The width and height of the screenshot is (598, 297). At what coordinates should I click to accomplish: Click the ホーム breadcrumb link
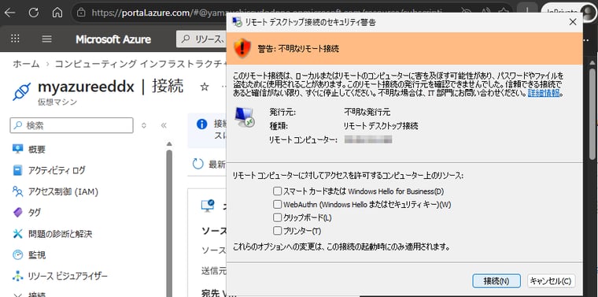pyautogui.click(x=26, y=64)
